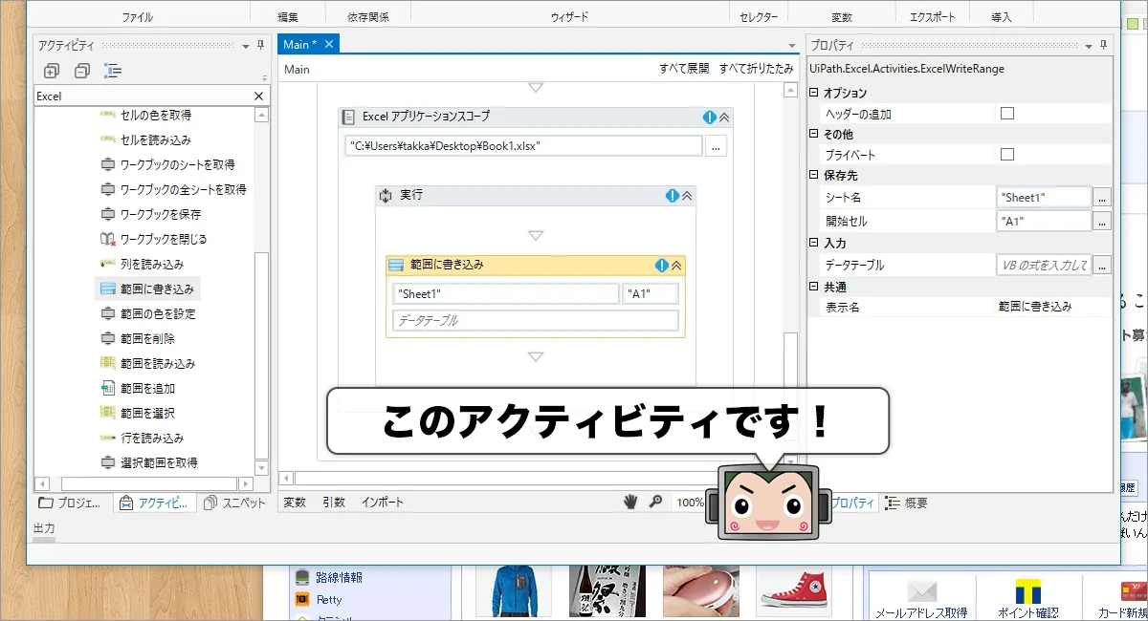The width and height of the screenshot is (1148, 621).
Task: Click collapse all icon in Activities panel
Action: pos(82,71)
